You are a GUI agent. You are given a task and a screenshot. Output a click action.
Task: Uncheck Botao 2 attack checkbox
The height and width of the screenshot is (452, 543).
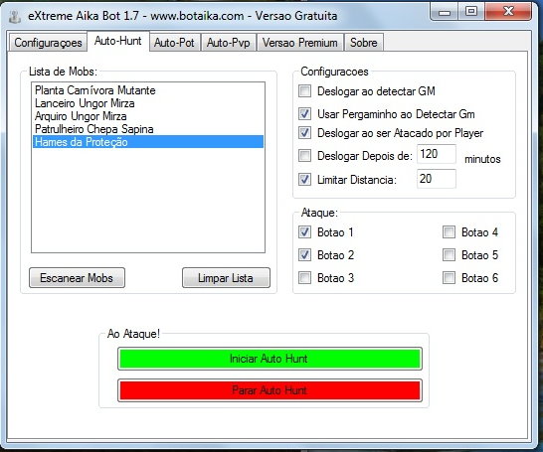click(x=304, y=255)
